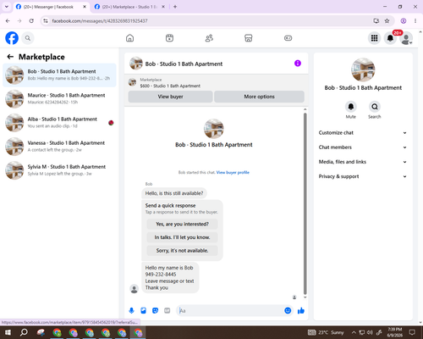Screen dimensions: 423x339
Task: Expand the Customize chat section
Action: tap(363, 133)
